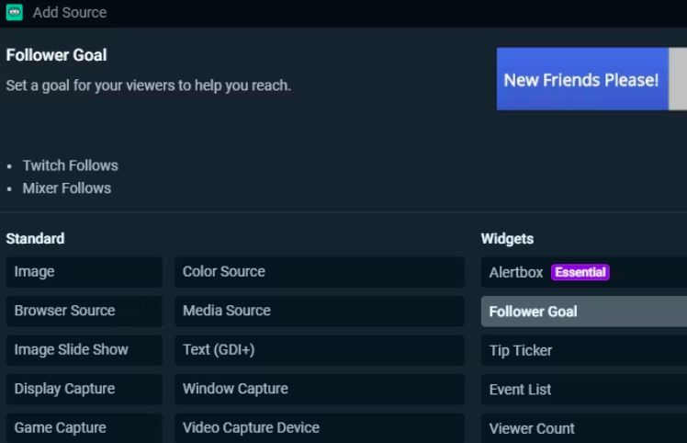Click the New Friends Please preview bar

pos(591,79)
